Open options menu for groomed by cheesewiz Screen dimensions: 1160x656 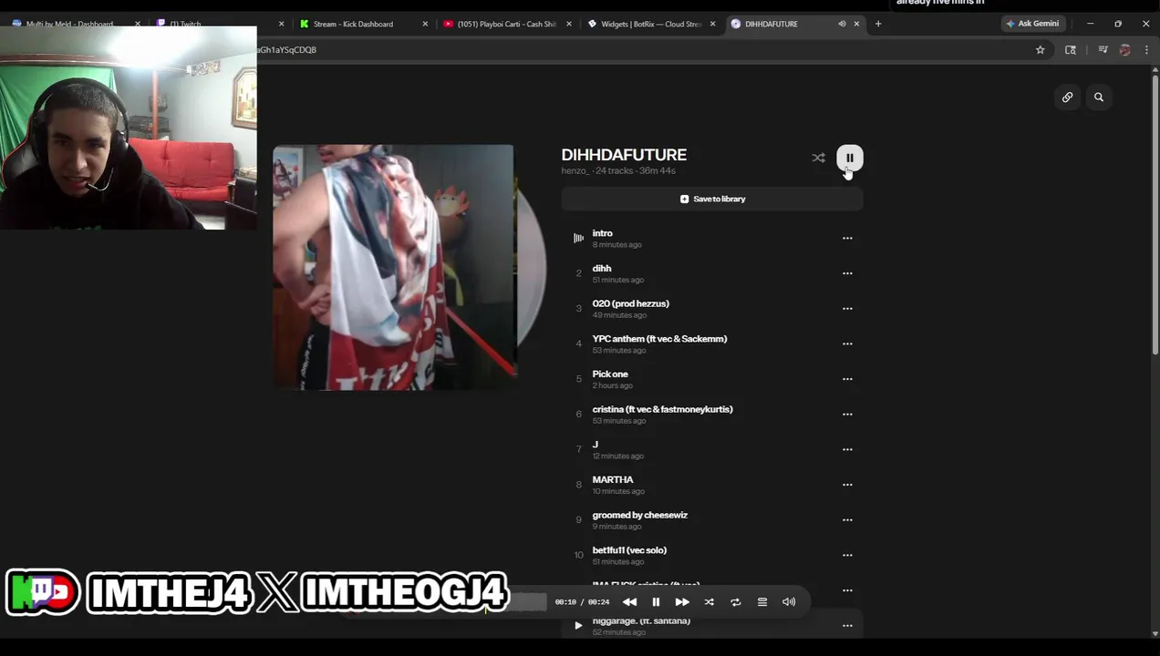[x=847, y=520]
